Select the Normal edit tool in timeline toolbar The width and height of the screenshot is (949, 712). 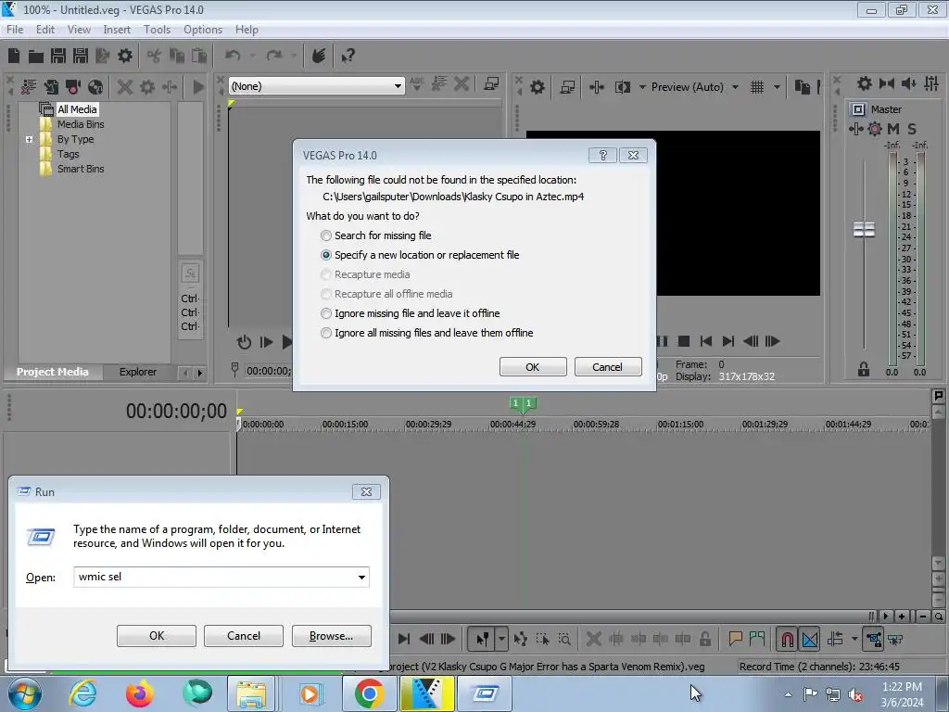pos(482,639)
